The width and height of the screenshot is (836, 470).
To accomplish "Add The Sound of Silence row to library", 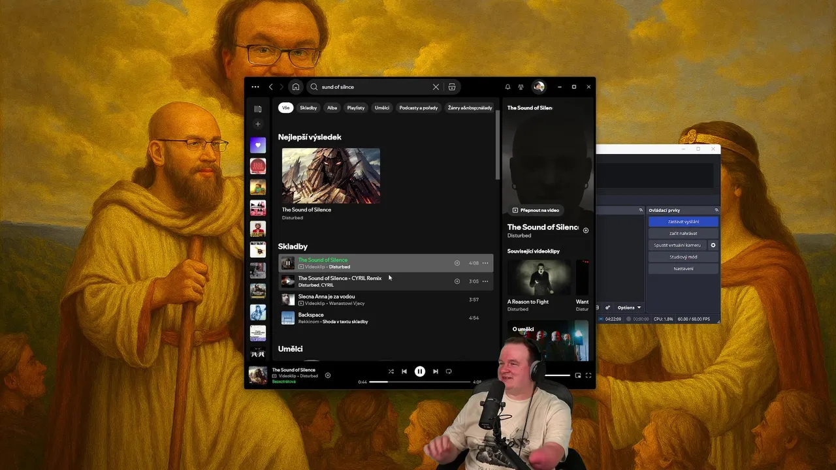I will [457, 263].
